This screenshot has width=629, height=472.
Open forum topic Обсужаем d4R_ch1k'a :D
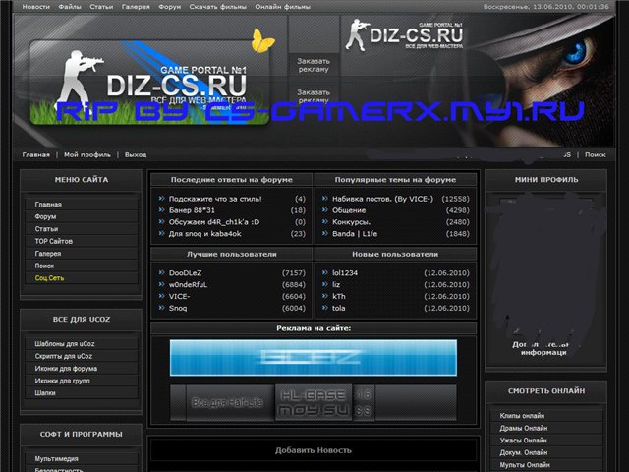[x=214, y=222]
